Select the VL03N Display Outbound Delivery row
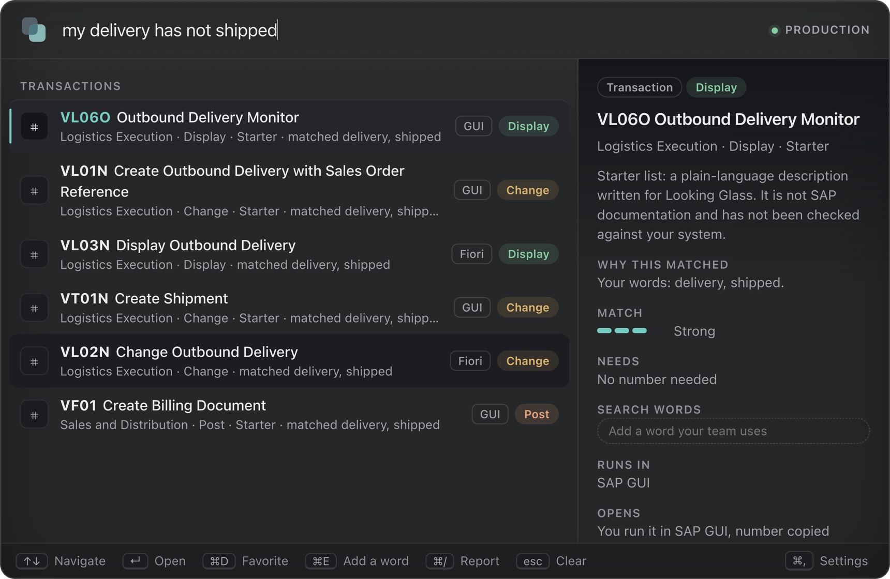The image size is (890, 579). 289,254
